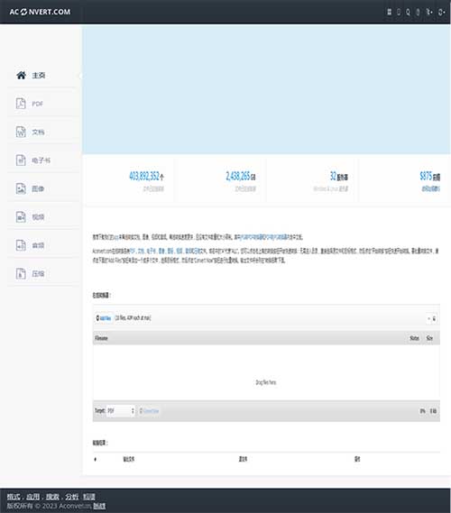
Task: Click the Convert Now button
Action: 149,411
